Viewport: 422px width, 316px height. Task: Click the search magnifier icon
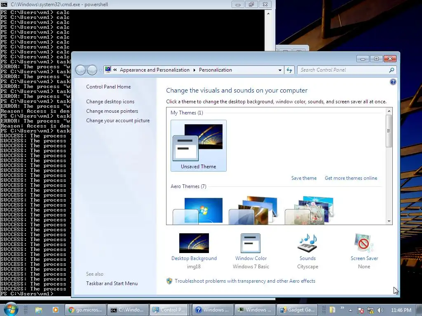point(392,70)
